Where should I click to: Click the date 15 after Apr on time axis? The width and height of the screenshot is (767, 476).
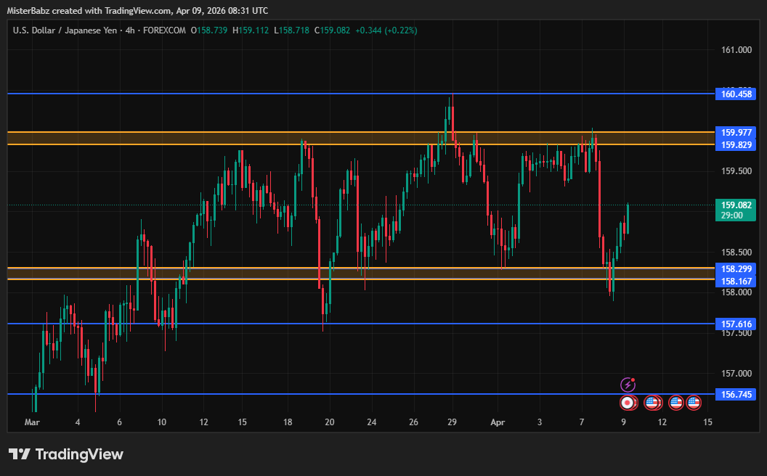point(707,422)
